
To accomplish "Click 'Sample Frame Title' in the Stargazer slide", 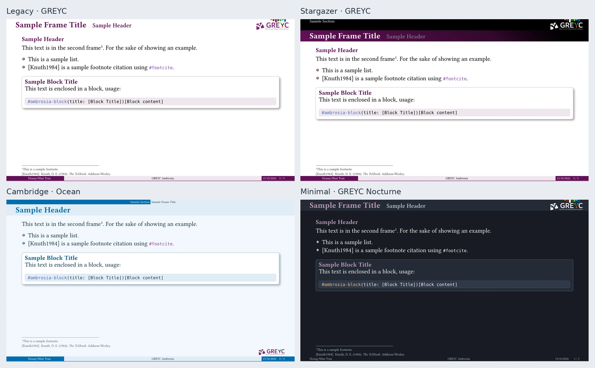I will 345,36.
